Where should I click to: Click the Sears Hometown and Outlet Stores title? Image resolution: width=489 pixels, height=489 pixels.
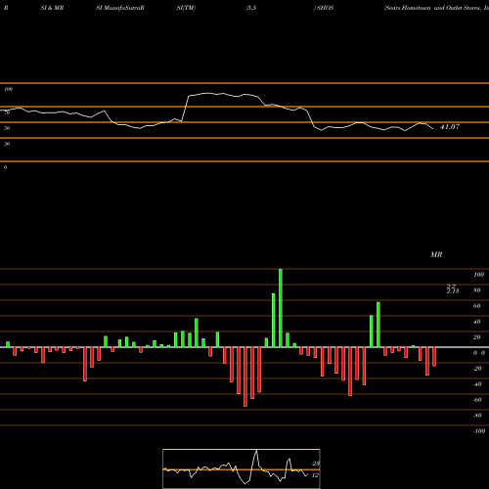coord(436,8)
